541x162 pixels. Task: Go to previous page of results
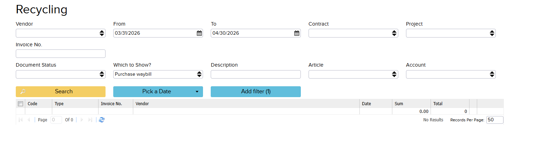pyautogui.click(x=29, y=120)
